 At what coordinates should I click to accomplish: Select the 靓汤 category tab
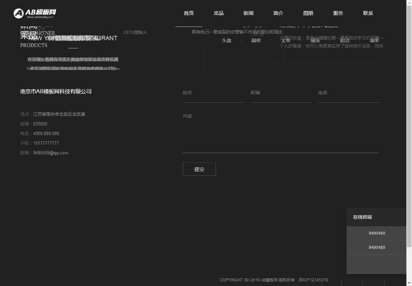[x=315, y=40]
